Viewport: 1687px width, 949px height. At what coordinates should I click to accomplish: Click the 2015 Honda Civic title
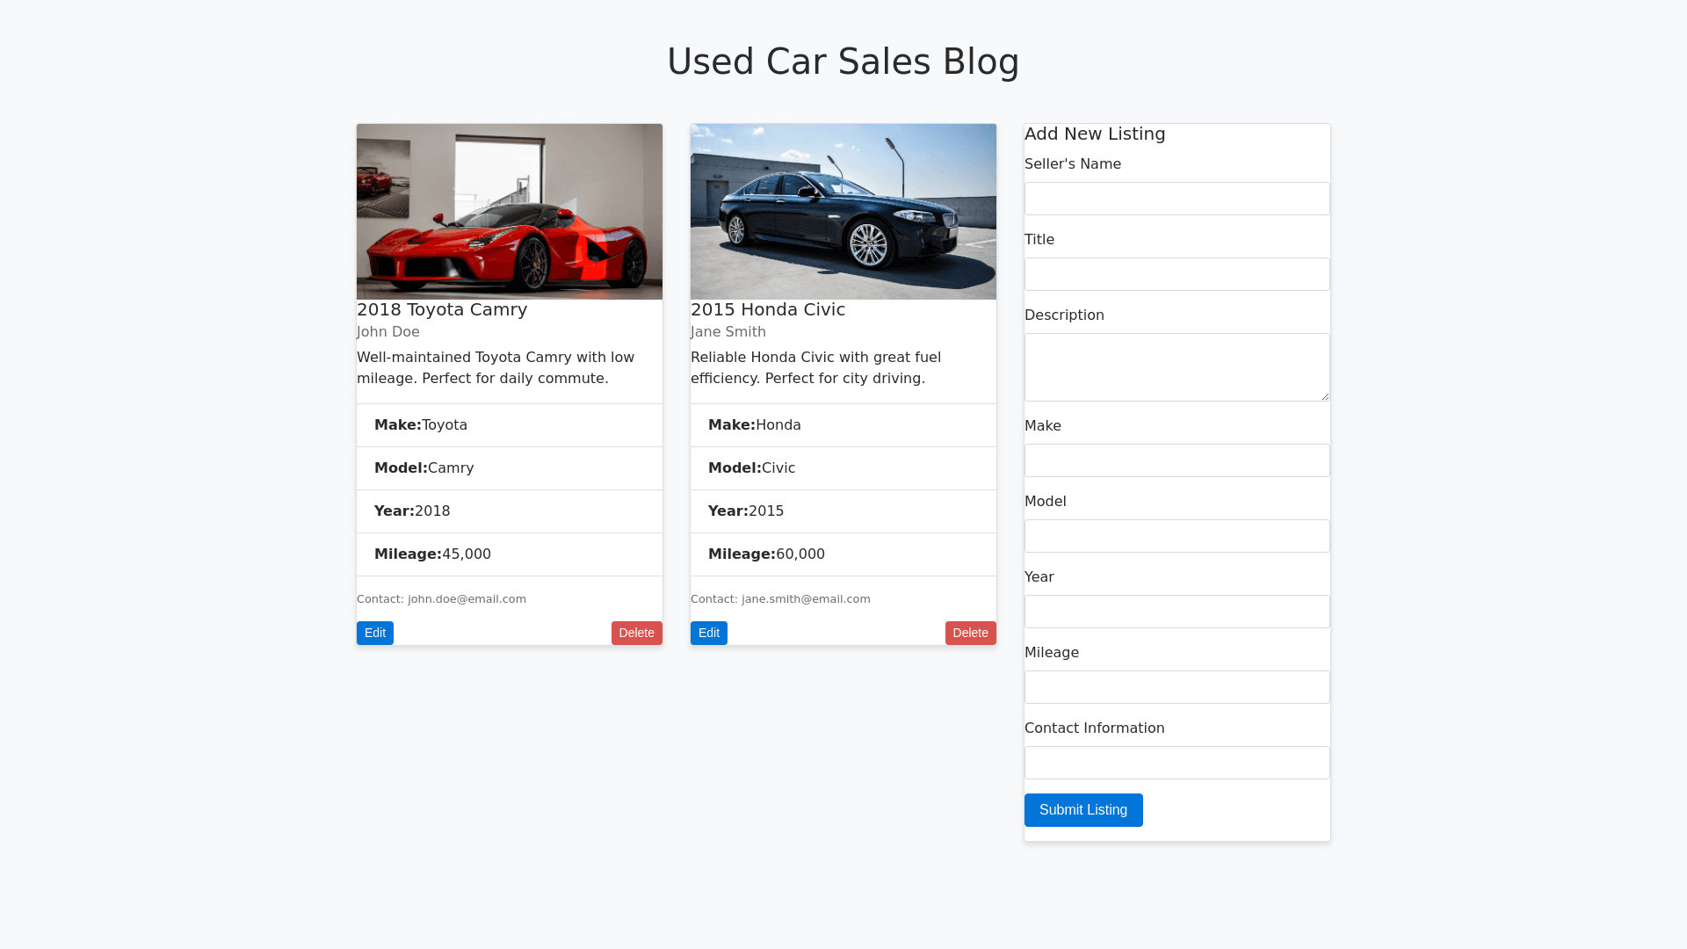click(767, 309)
